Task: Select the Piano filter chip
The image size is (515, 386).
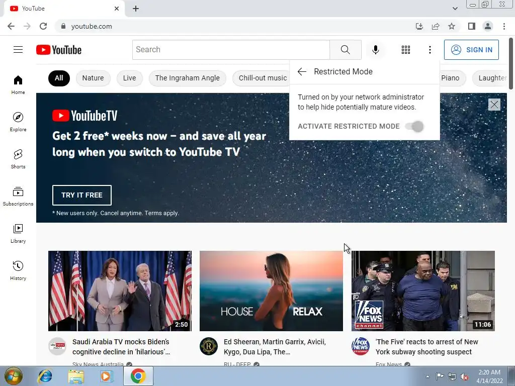Action: [x=453, y=78]
